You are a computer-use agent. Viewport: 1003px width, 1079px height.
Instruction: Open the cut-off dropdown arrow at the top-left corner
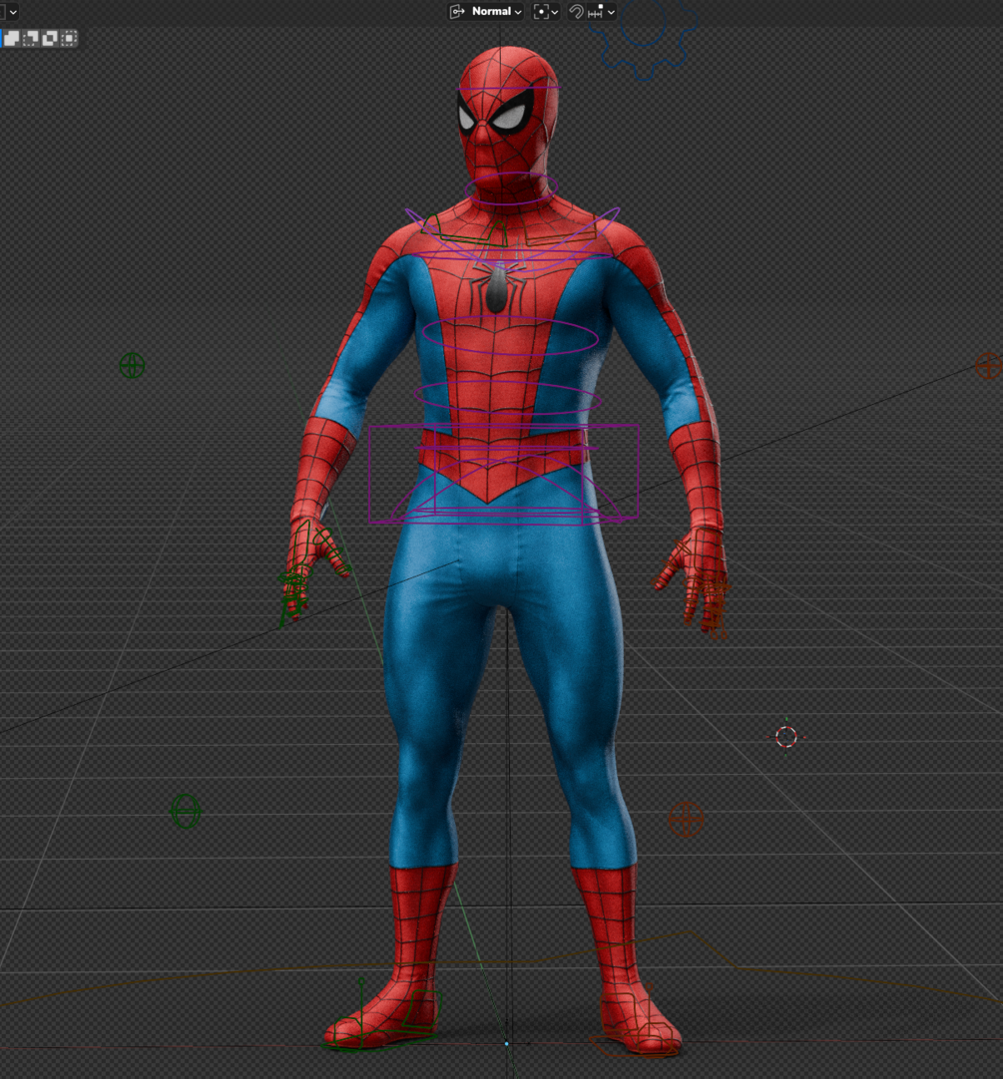[x=12, y=12]
